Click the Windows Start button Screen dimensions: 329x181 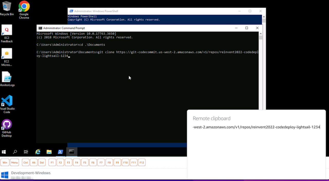click(x=4, y=152)
